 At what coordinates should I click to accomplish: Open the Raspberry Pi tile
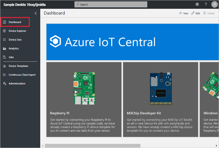(x=84, y=99)
